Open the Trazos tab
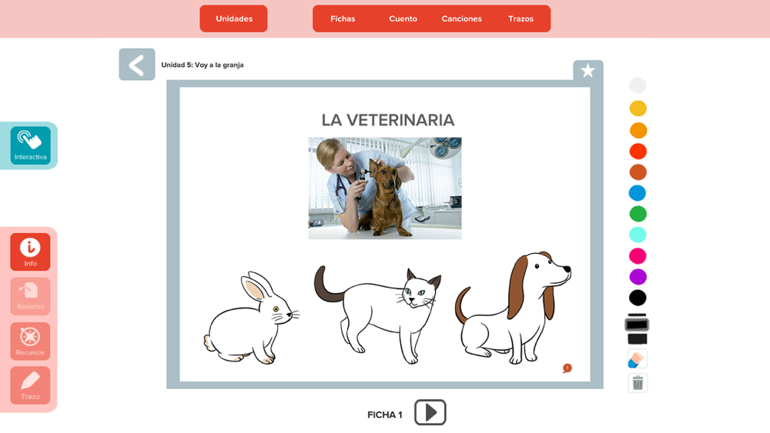This screenshot has width=770, height=433. 521,18
